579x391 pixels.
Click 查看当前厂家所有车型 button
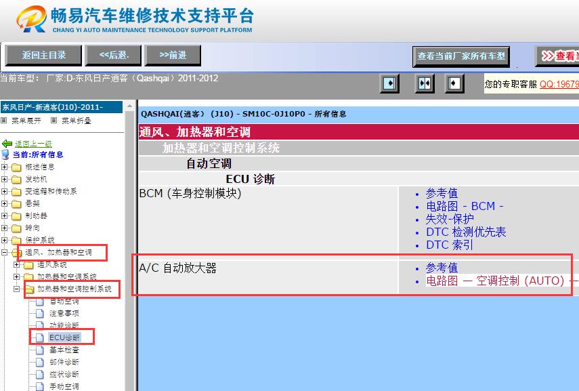click(461, 56)
